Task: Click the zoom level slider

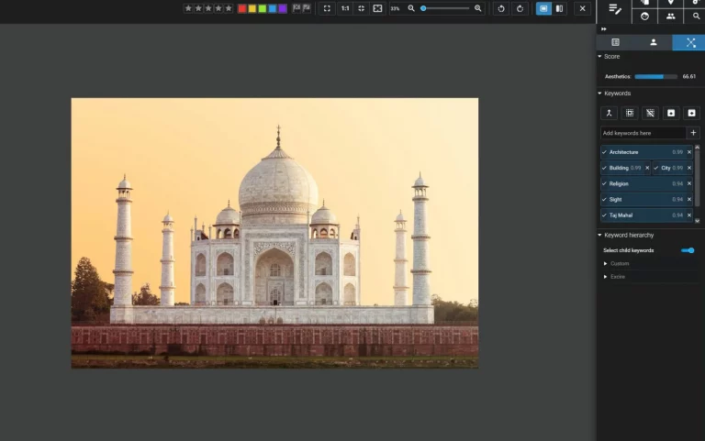Action: tap(445, 8)
